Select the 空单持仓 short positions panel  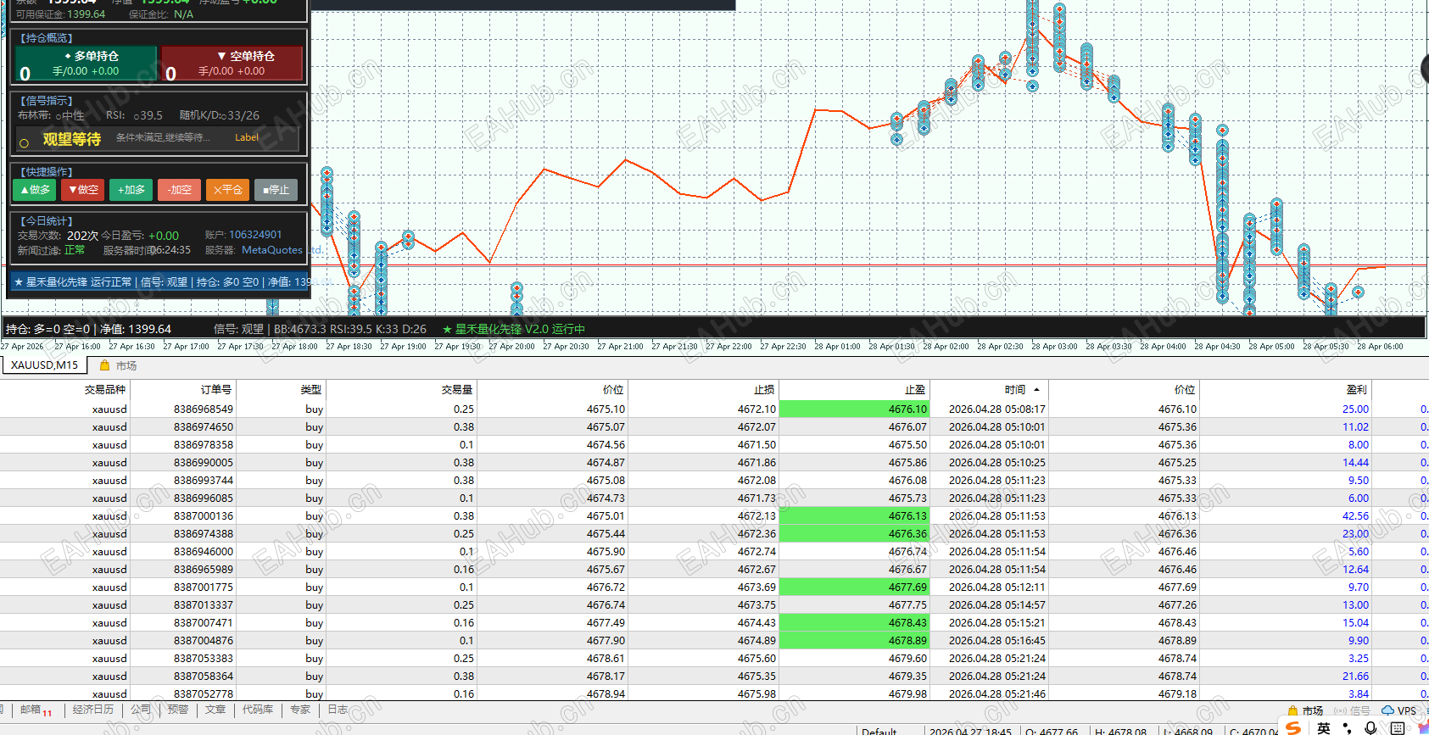(x=232, y=64)
